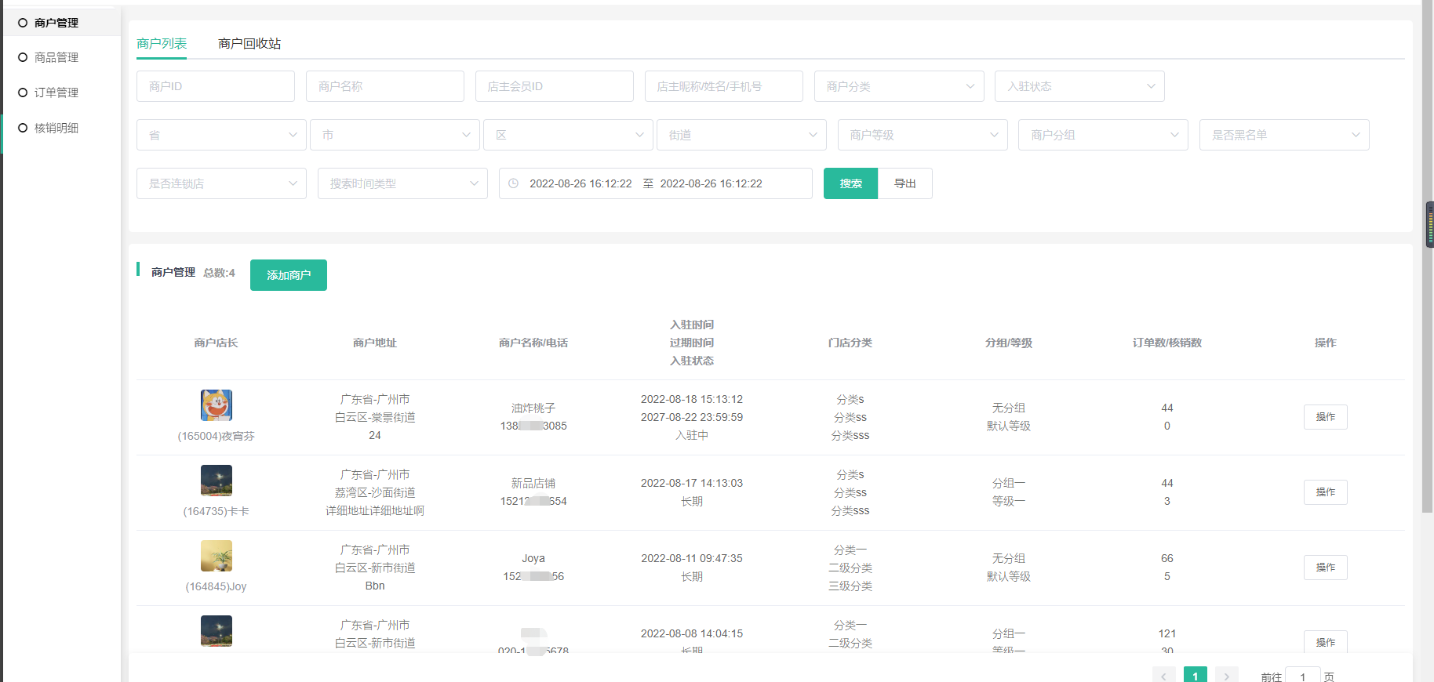Image resolution: width=1434 pixels, height=682 pixels.
Task: Click the clock icon in date range field
Action: 514,183
